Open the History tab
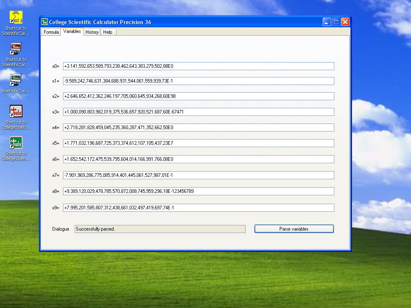Image resolution: width=411 pixels, height=308 pixels. 92,32
